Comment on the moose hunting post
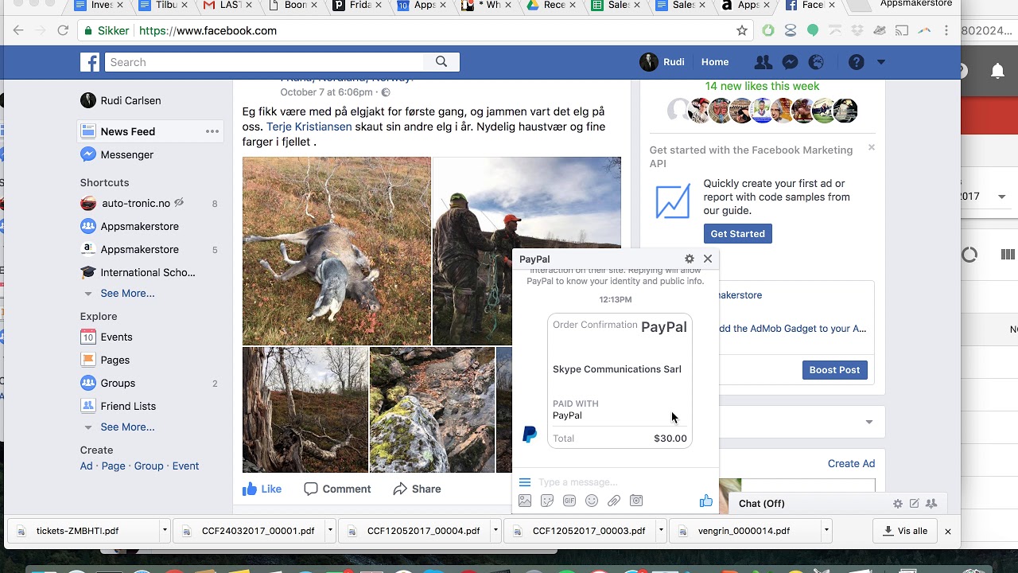The image size is (1018, 573). tap(337, 489)
